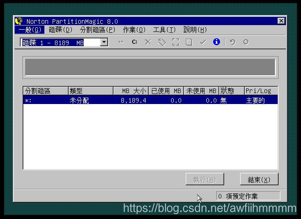Click the 8,189.4 size value

pyautogui.click(x=134, y=100)
